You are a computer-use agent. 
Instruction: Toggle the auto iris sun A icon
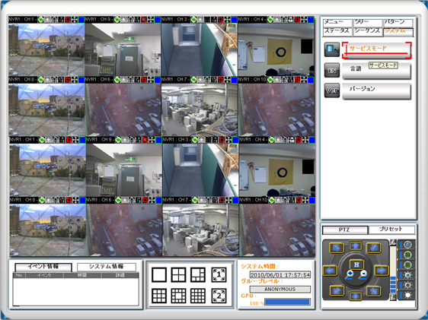[x=407, y=275]
